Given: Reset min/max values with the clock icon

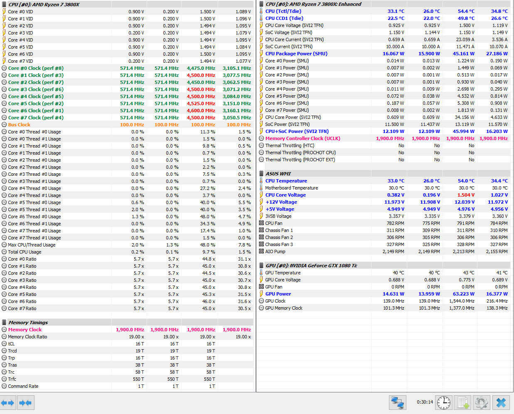Looking at the screenshot, I should click(x=444, y=403).
